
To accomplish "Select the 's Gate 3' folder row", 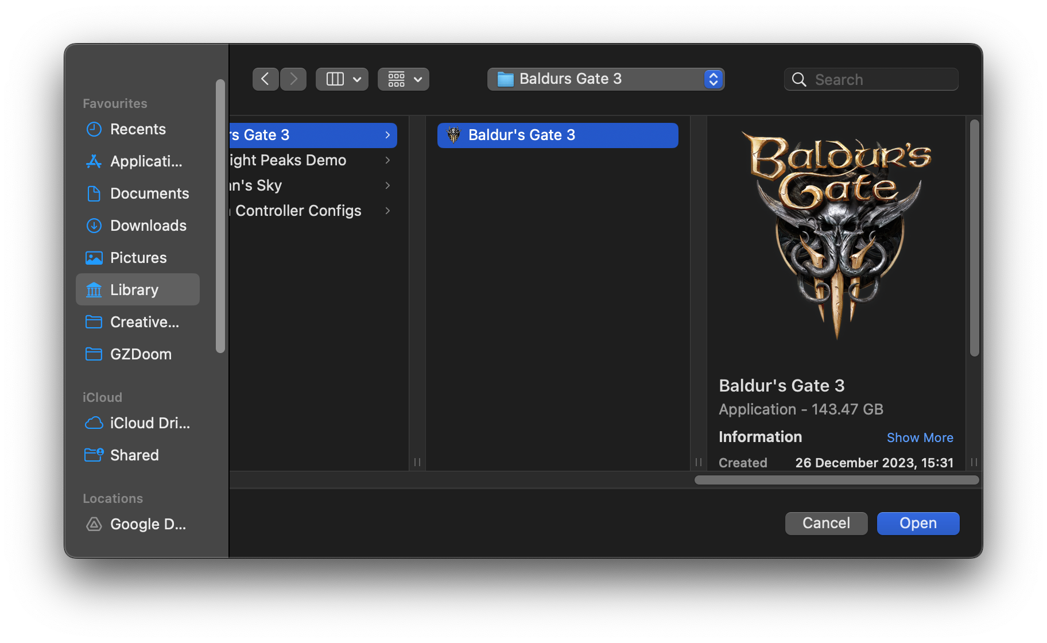I will pyautogui.click(x=313, y=135).
